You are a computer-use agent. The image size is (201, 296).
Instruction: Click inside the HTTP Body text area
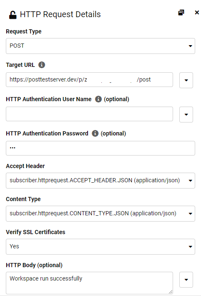click(89, 283)
